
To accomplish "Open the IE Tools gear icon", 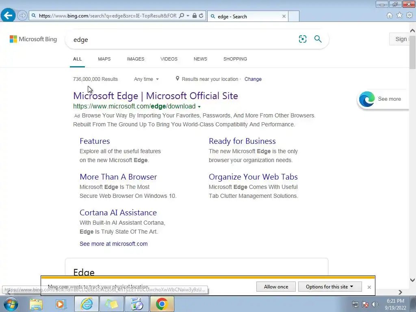I will (409, 15).
